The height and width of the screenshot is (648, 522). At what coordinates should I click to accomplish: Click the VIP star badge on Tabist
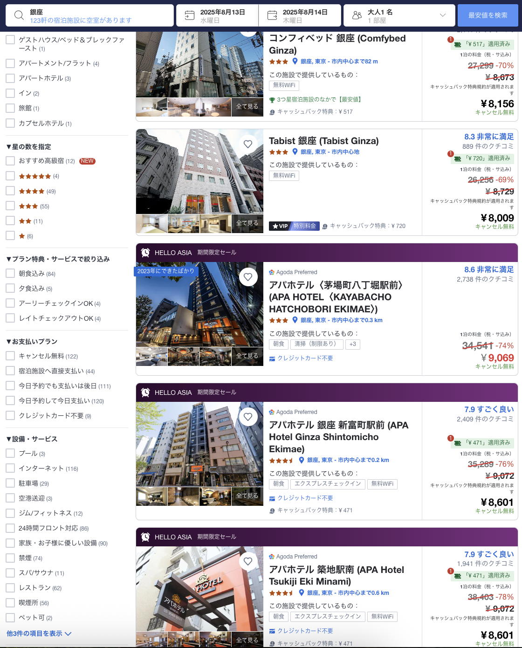pyautogui.click(x=281, y=226)
